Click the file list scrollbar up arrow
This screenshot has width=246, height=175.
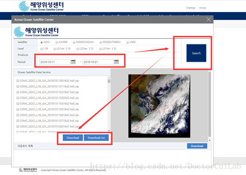pyautogui.click(x=109, y=78)
